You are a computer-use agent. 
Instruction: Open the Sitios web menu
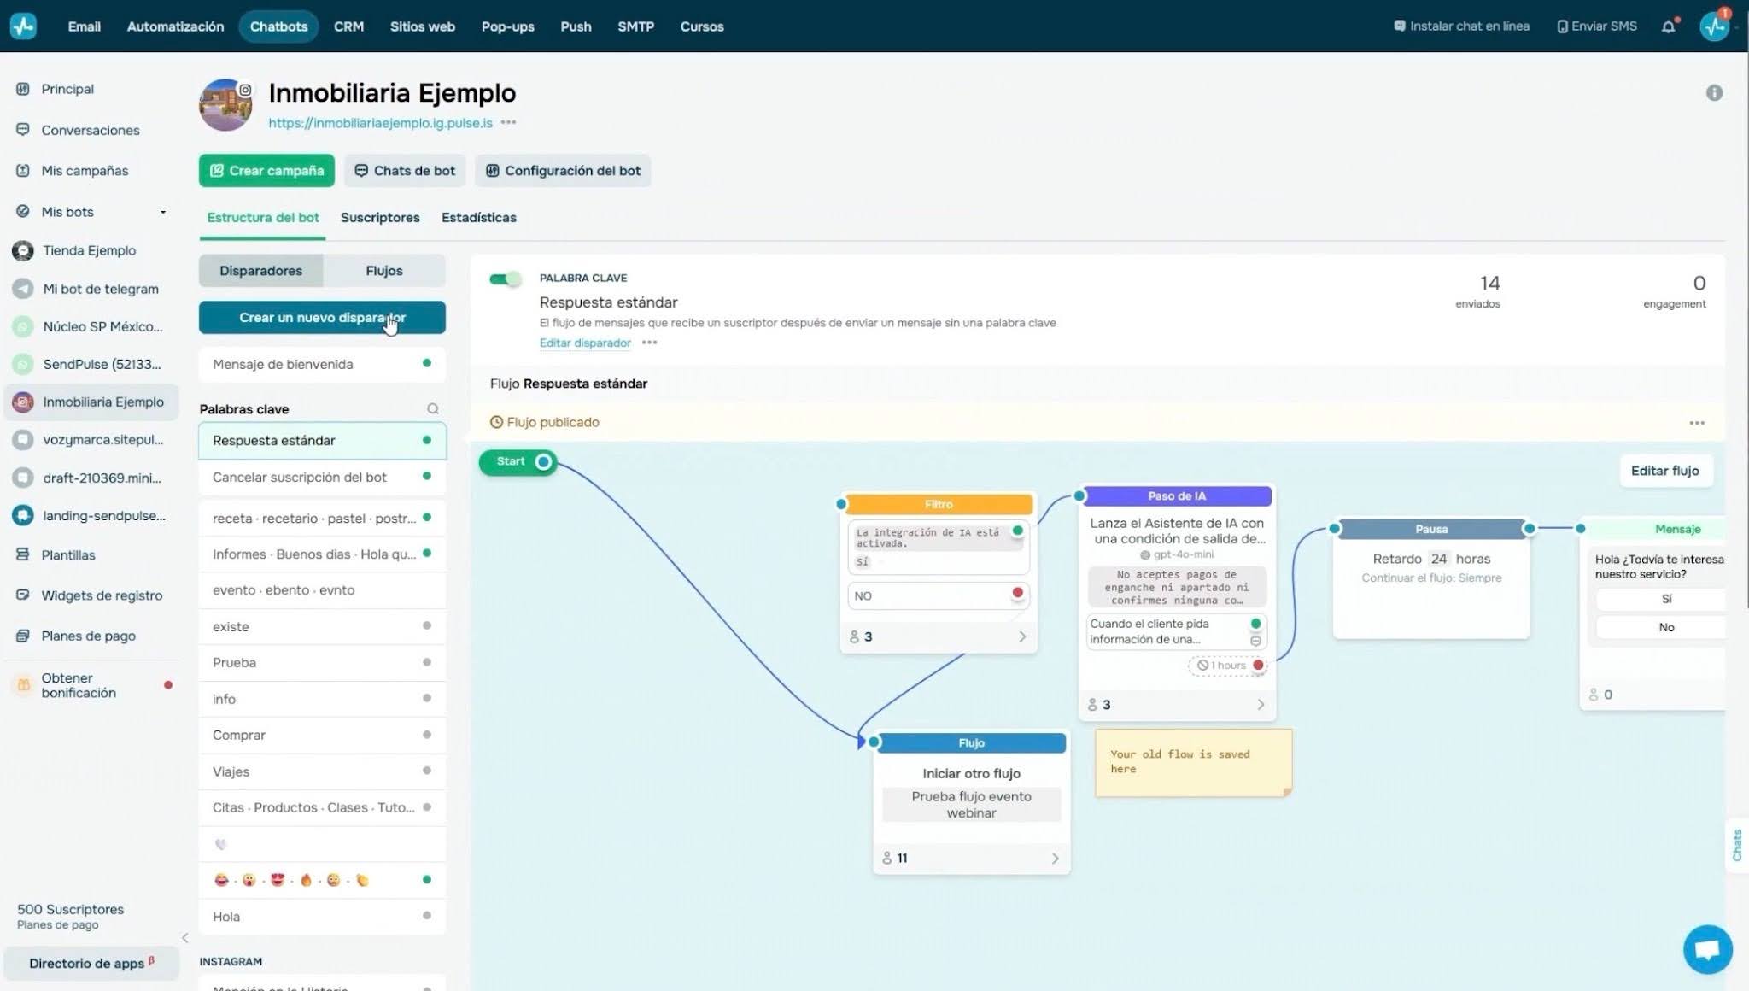click(422, 26)
